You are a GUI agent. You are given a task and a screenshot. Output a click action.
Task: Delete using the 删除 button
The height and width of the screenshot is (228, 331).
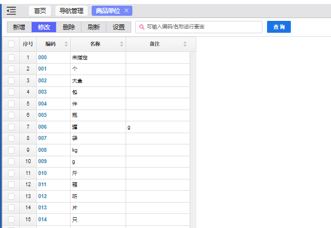[68, 27]
